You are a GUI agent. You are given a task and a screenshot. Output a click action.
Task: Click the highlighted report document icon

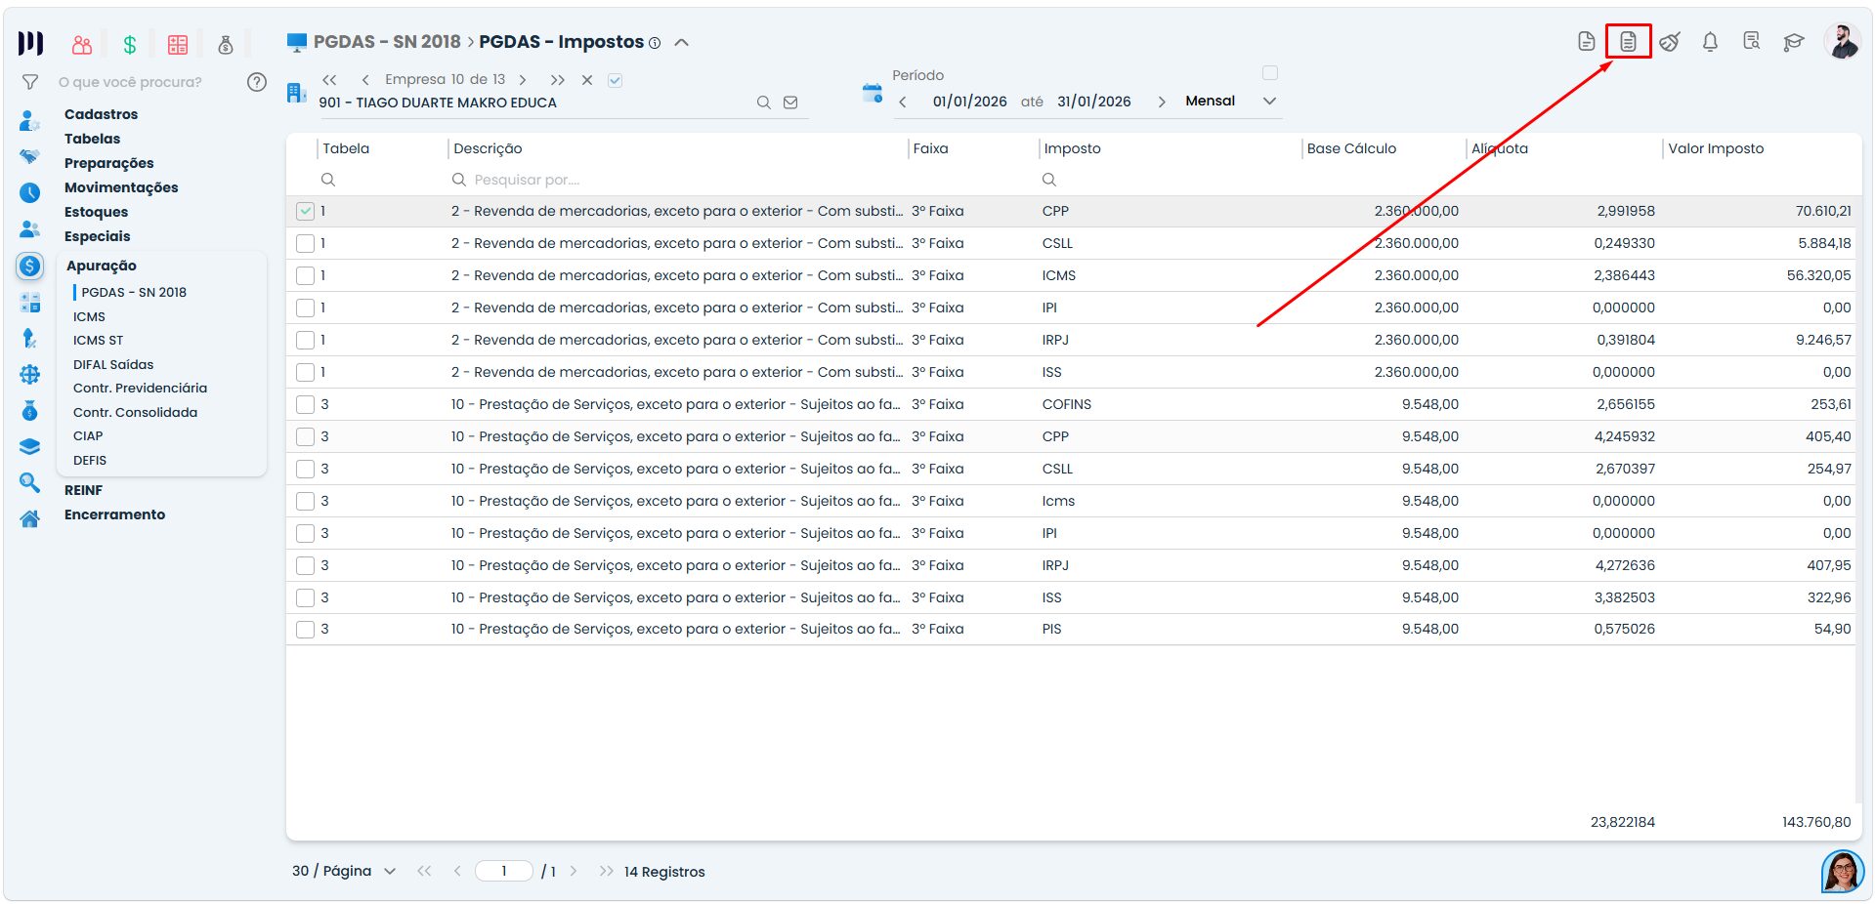pos(1628,42)
